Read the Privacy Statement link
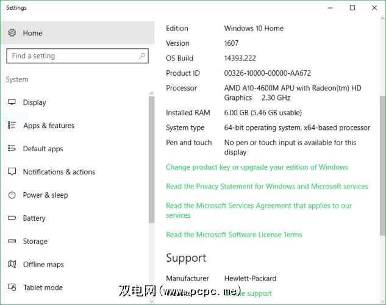Image resolution: width=386 pixels, height=305 pixels. tap(267, 186)
